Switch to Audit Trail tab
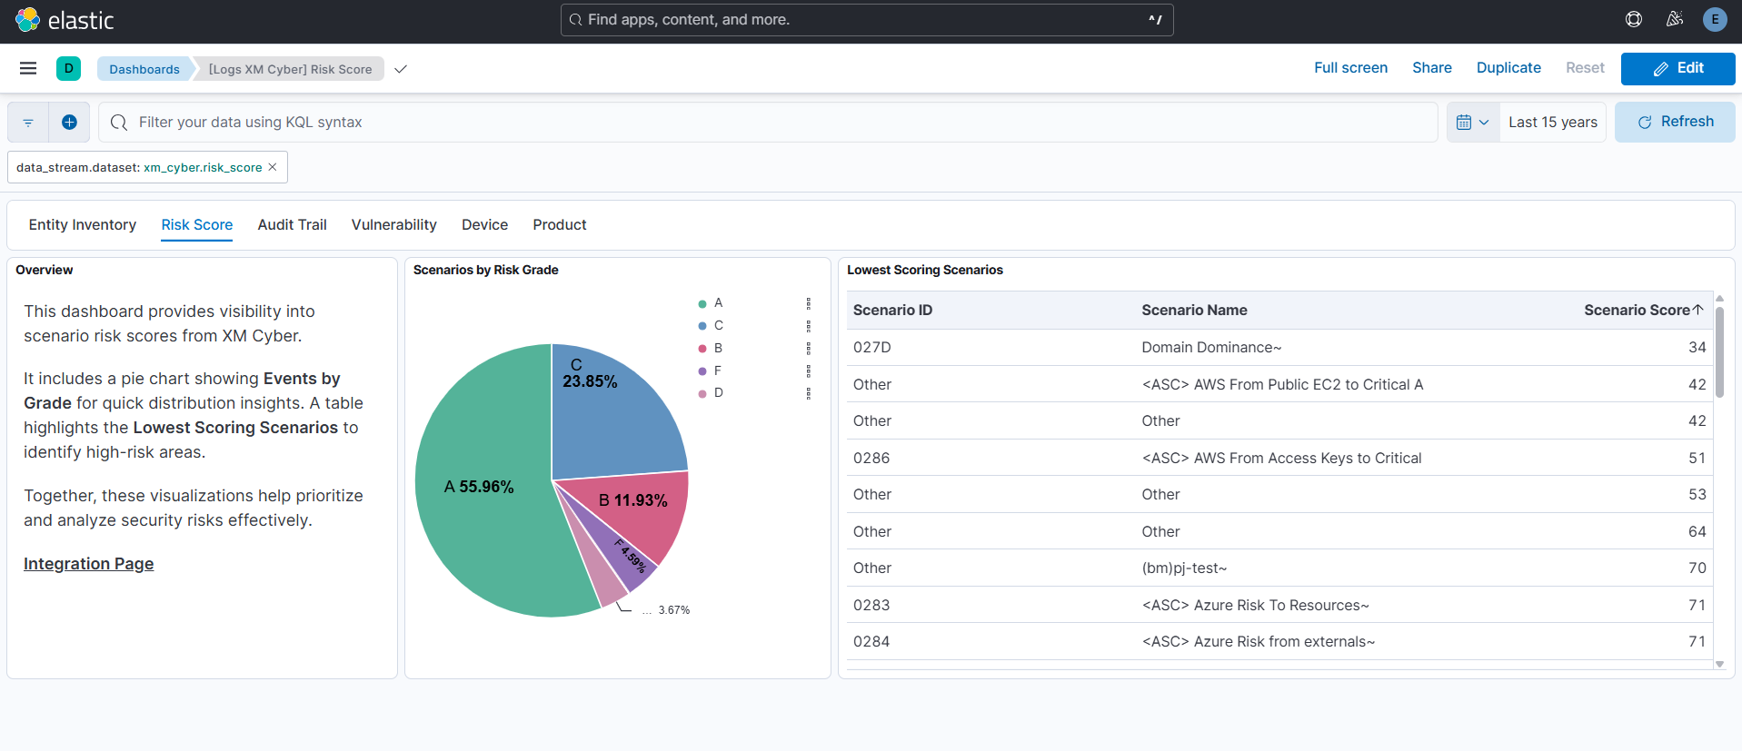The image size is (1742, 751). 292,224
